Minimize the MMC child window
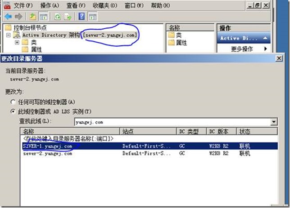 coord(250,5)
